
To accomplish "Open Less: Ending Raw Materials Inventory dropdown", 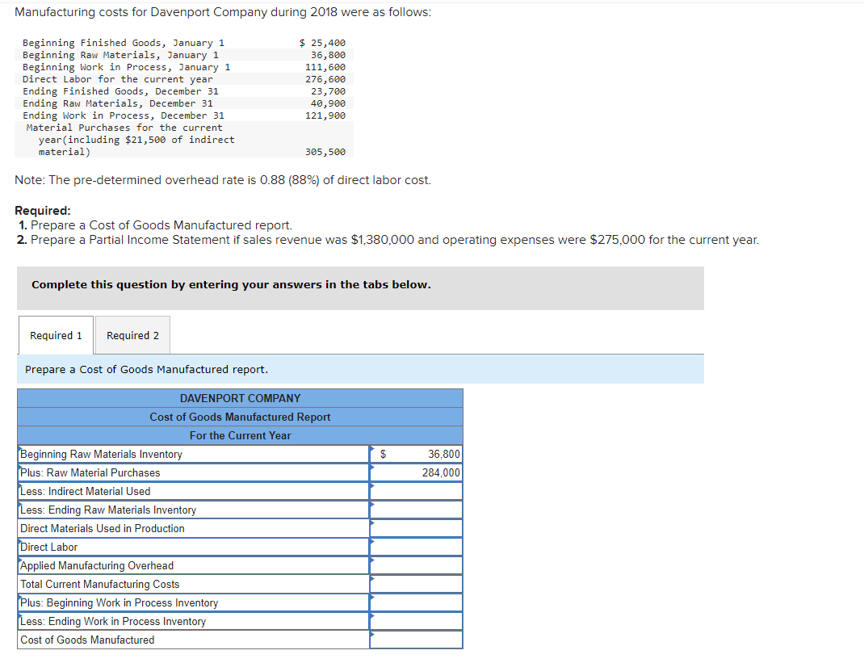I will point(194,510).
